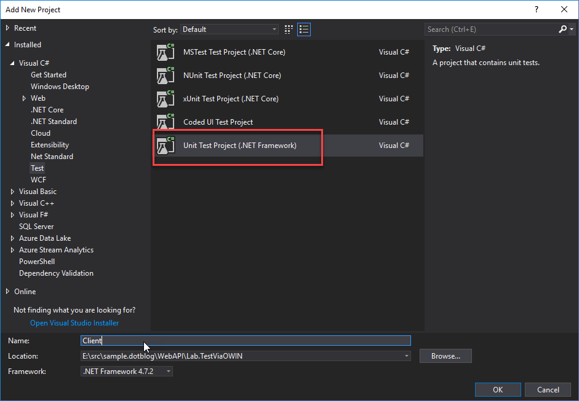
Task: Expand the Online node
Action: [x=7, y=292]
